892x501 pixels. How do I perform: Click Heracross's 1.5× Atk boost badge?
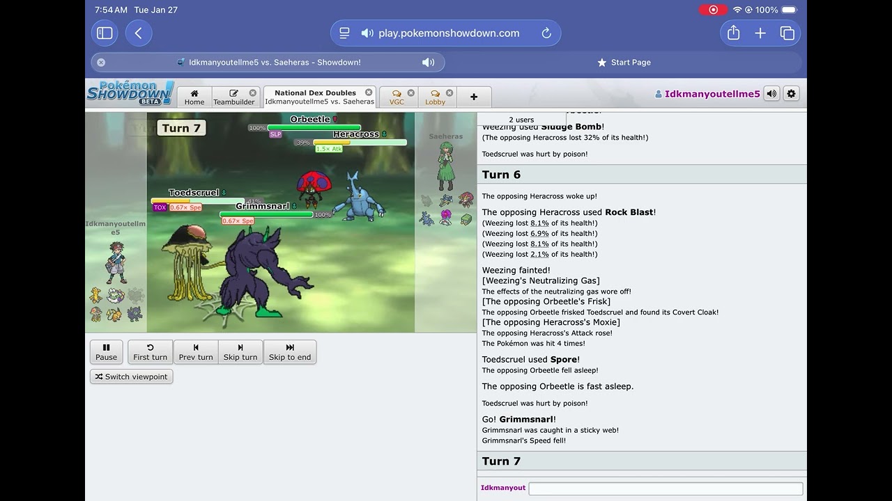[x=329, y=149]
